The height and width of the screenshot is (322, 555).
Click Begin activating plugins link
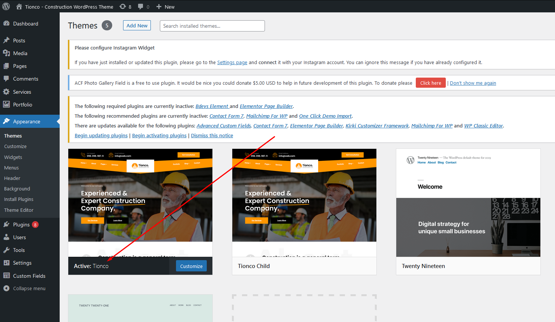click(159, 135)
